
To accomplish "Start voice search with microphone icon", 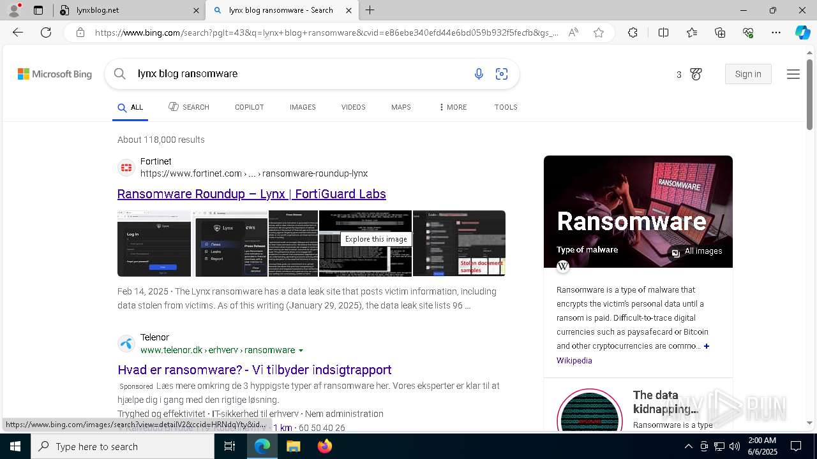I will click(x=479, y=74).
